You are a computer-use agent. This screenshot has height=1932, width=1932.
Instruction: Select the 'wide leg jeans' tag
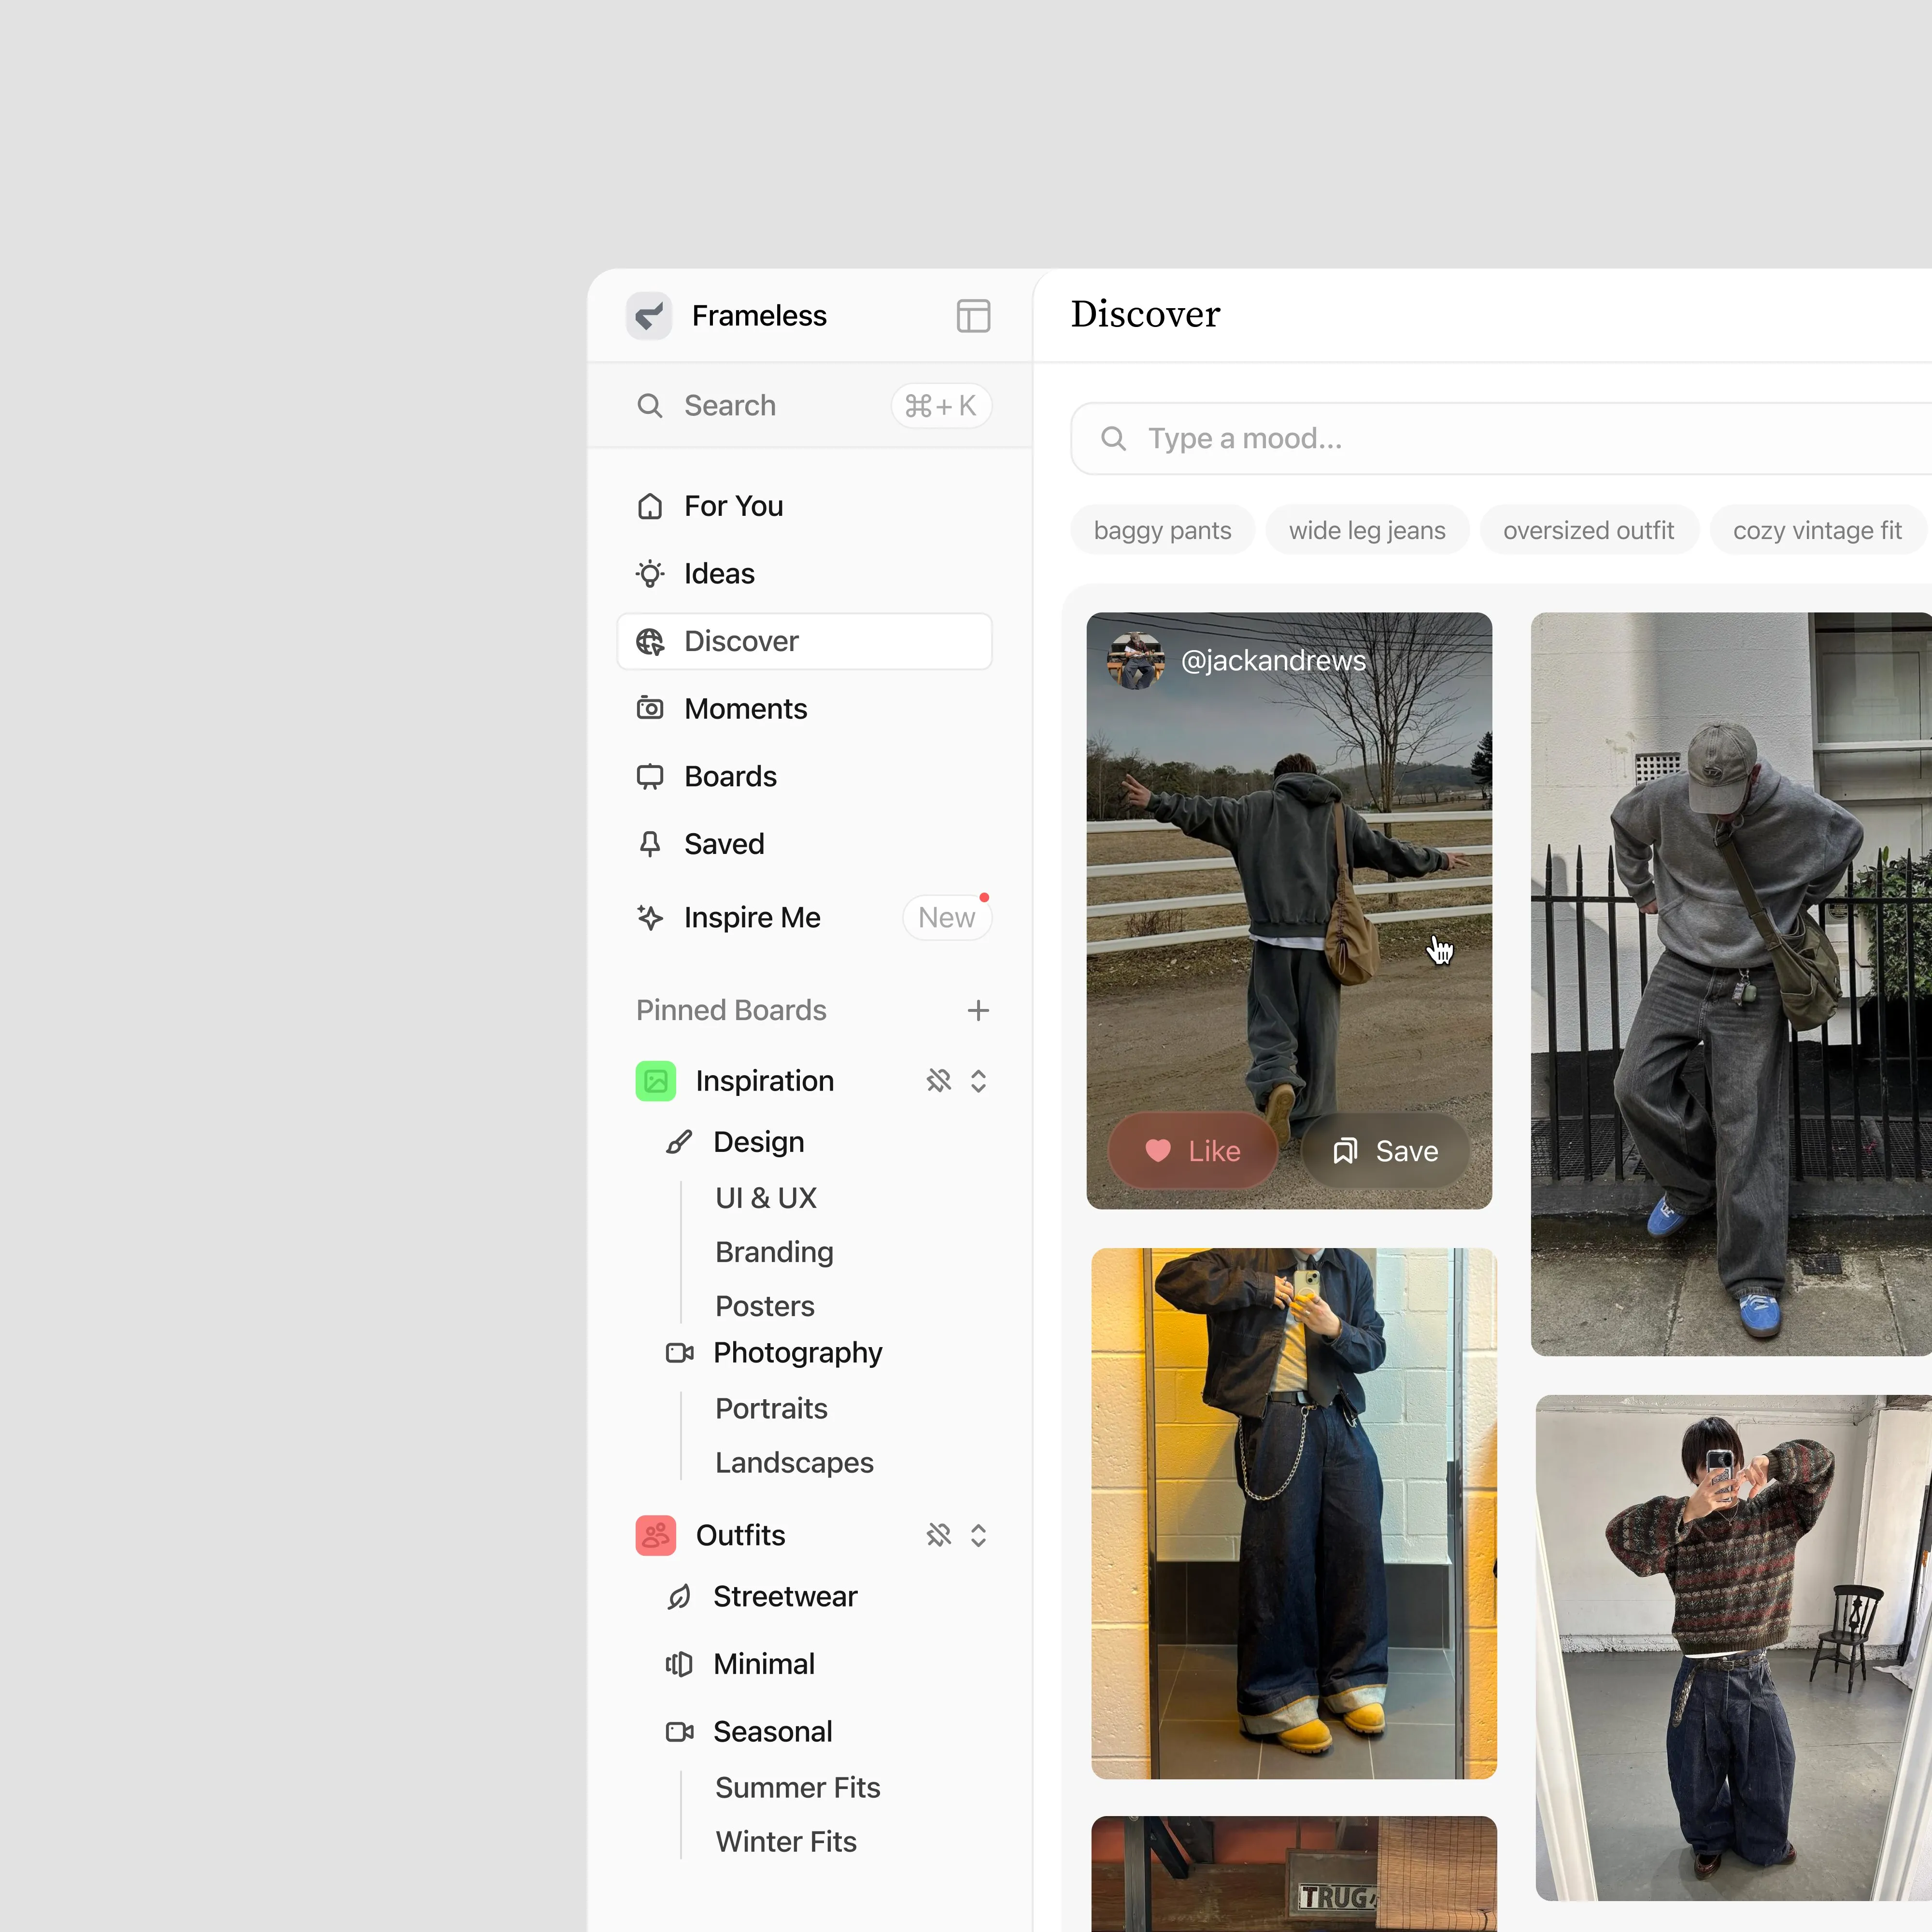point(1366,530)
